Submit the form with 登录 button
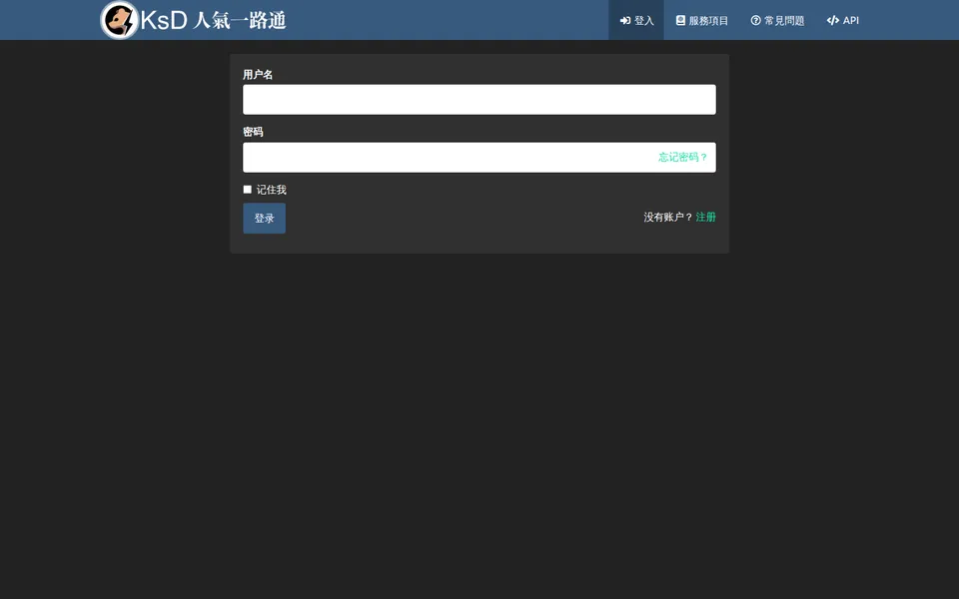 [264, 219]
